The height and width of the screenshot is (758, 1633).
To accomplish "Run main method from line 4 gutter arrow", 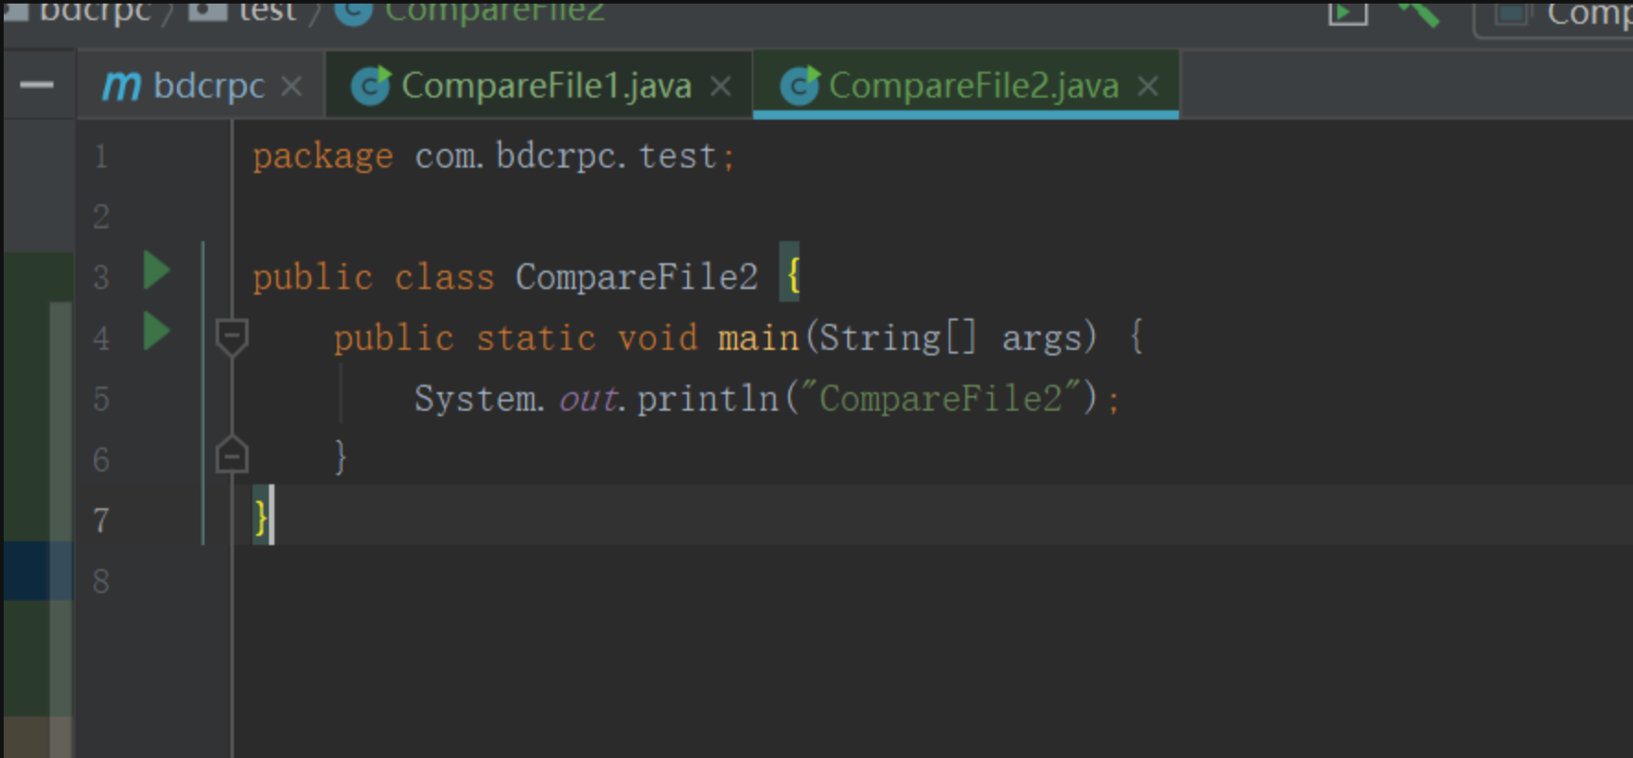I will [x=157, y=332].
